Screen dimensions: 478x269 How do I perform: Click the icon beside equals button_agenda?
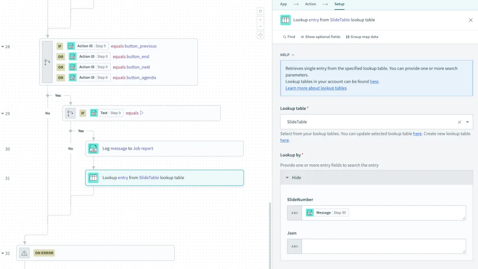72,77
